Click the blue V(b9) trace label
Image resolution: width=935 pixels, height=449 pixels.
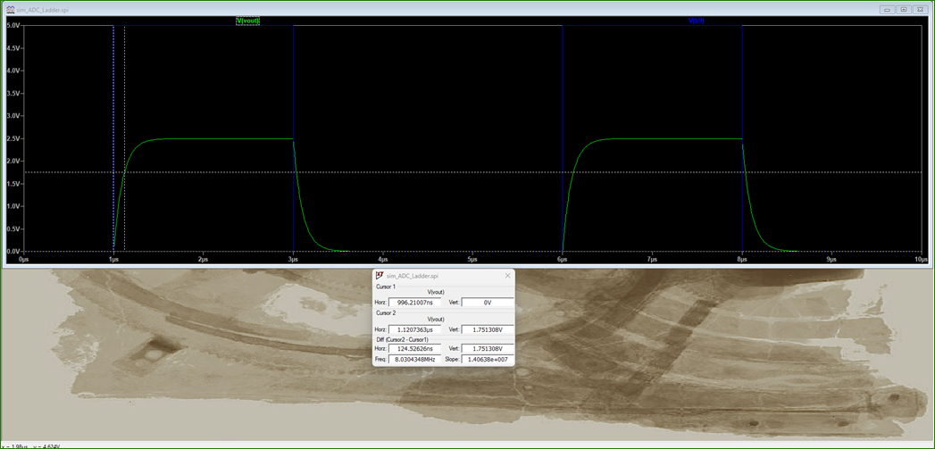pyautogui.click(x=697, y=21)
